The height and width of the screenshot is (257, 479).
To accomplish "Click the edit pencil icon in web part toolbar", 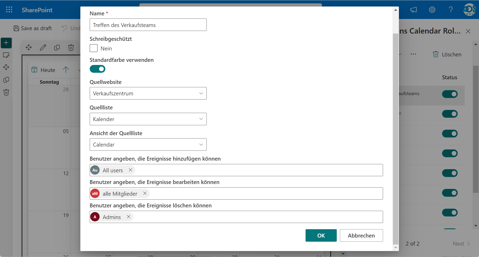I will 43,48.
